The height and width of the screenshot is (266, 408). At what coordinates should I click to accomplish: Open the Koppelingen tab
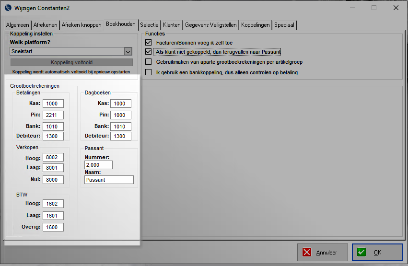256,25
